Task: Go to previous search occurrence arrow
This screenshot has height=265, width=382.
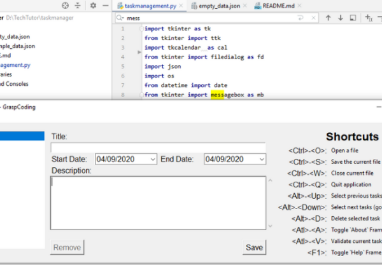Action: pos(329,18)
